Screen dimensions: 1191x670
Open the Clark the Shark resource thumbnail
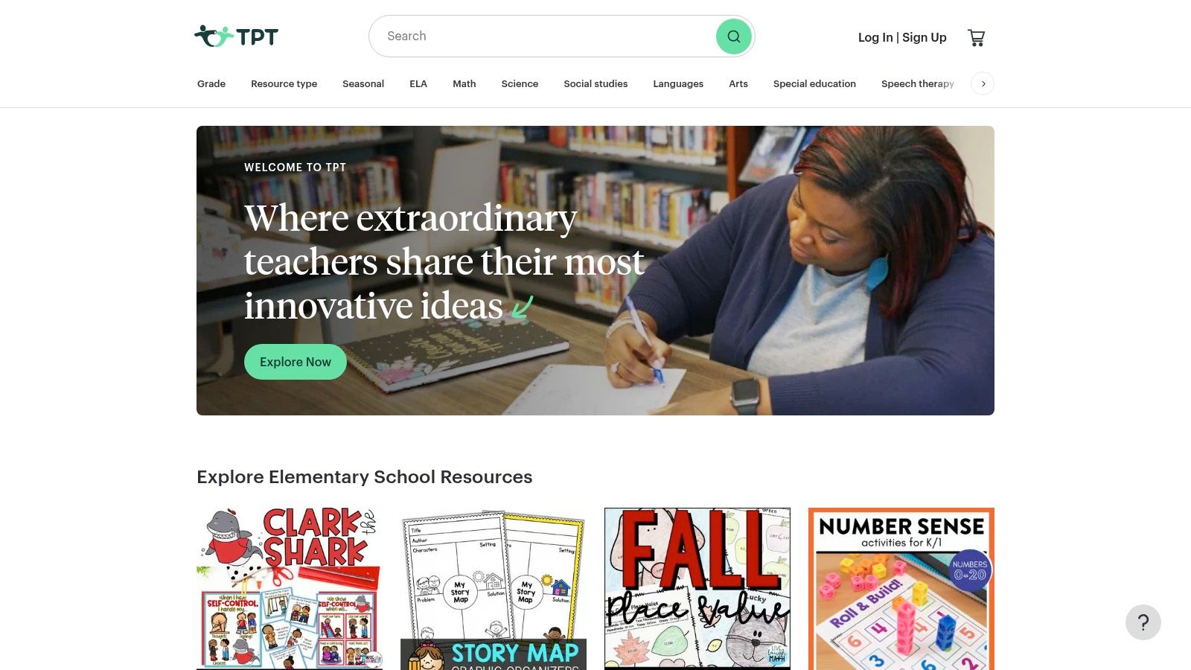pyautogui.click(x=290, y=589)
